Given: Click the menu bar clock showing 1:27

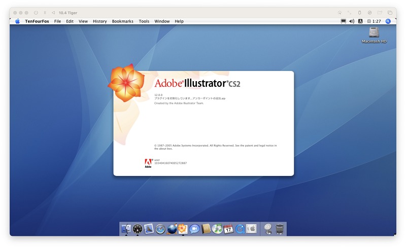Looking at the screenshot, I should 374,21.
